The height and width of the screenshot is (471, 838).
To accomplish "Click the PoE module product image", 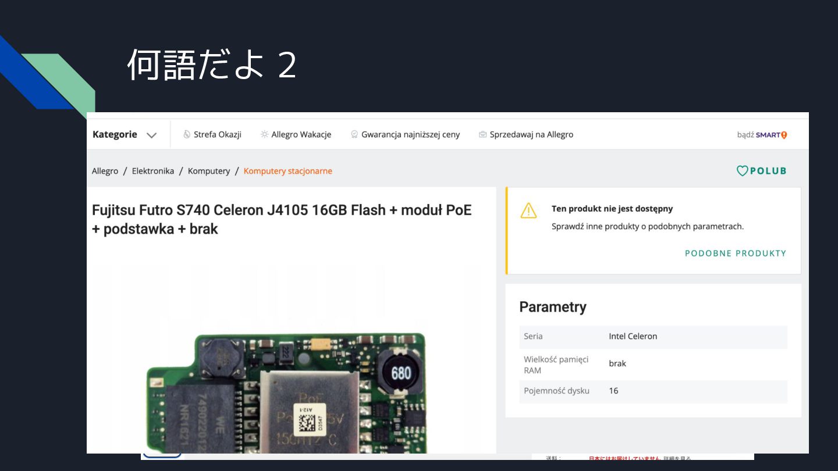I will [285, 392].
